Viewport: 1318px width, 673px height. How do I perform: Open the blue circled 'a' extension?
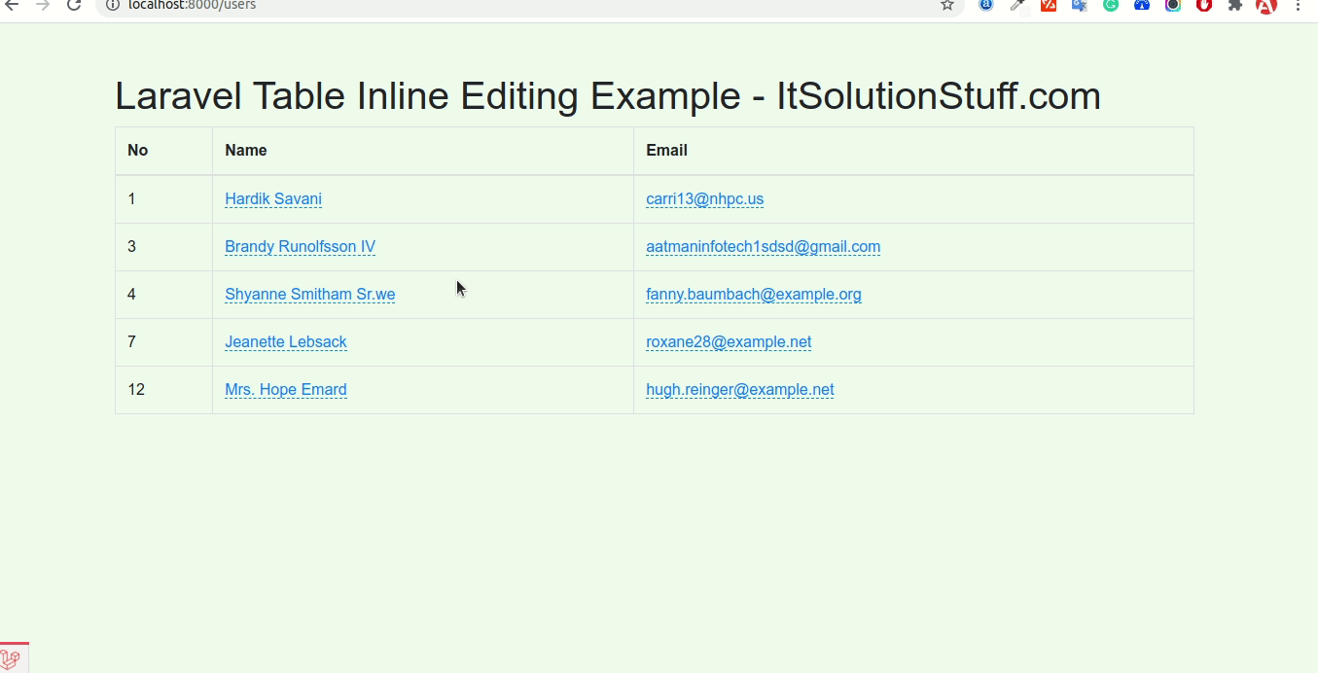coord(986,5)
